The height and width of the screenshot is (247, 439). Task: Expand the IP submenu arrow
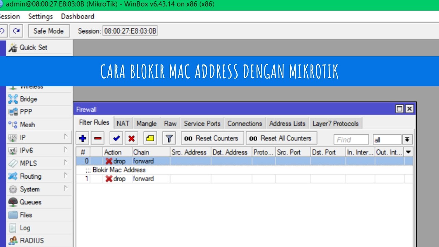[x=66, y=137]
